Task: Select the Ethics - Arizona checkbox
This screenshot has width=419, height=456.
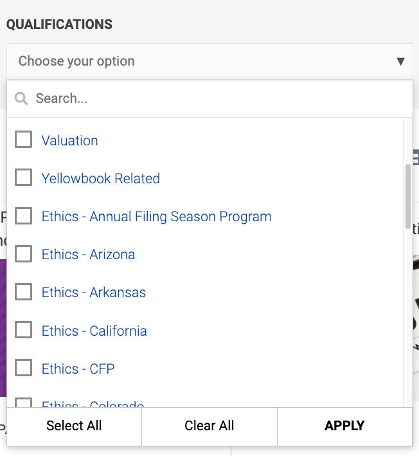Action: coord(24,254)
